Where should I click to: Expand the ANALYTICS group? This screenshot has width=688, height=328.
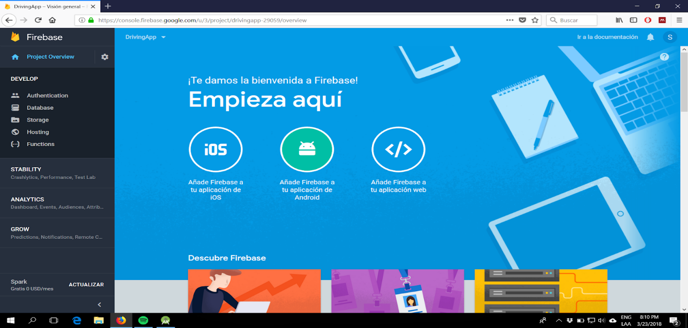coord(57,203)
